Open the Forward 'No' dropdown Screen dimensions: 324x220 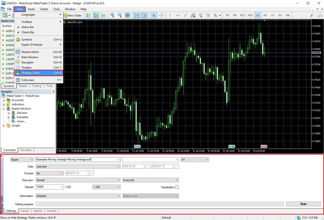[x=50, y=173]
